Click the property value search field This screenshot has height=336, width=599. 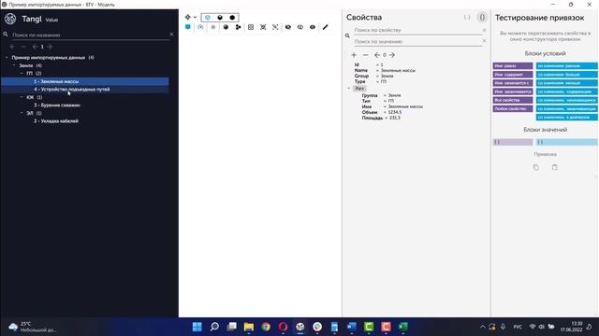[417, 41]
